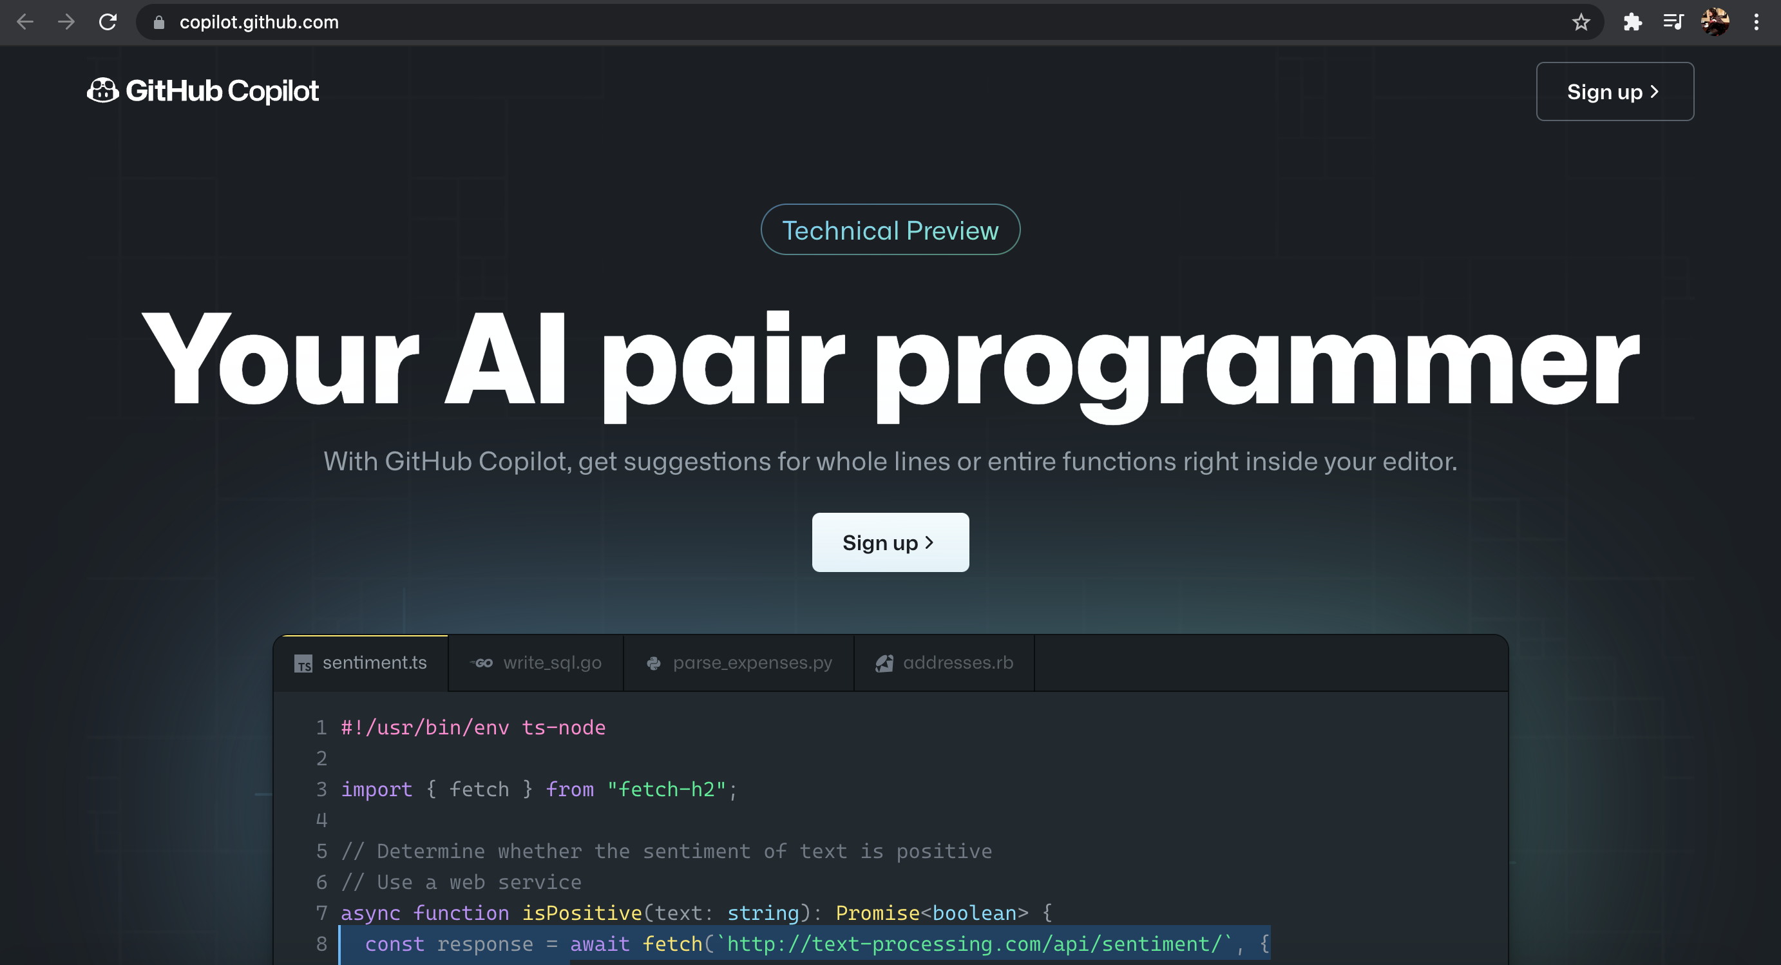The image size is (1781, 965).
Task: Click the 'With GitHub Copilot, get suggestions' subtitle
Action: coord(890,461)
